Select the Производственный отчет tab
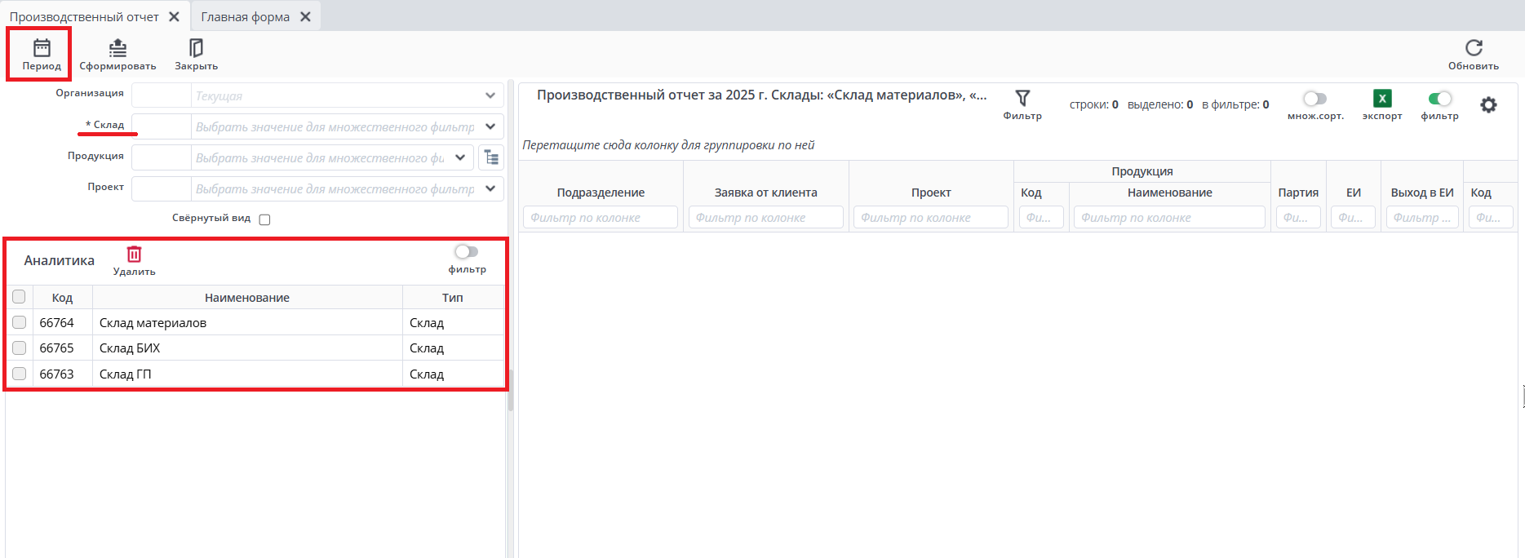Viewport: 1525px width, 558px height. click(84, 17)
